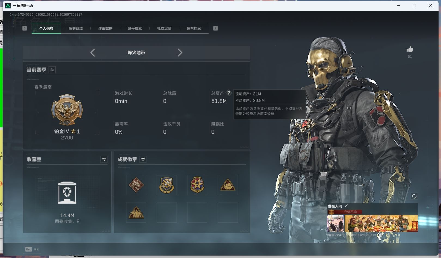Screen dimensions: 441x258
Task: Go to previous mode with the left chevron
Action: pyautogui.click(x=93, y=52)
